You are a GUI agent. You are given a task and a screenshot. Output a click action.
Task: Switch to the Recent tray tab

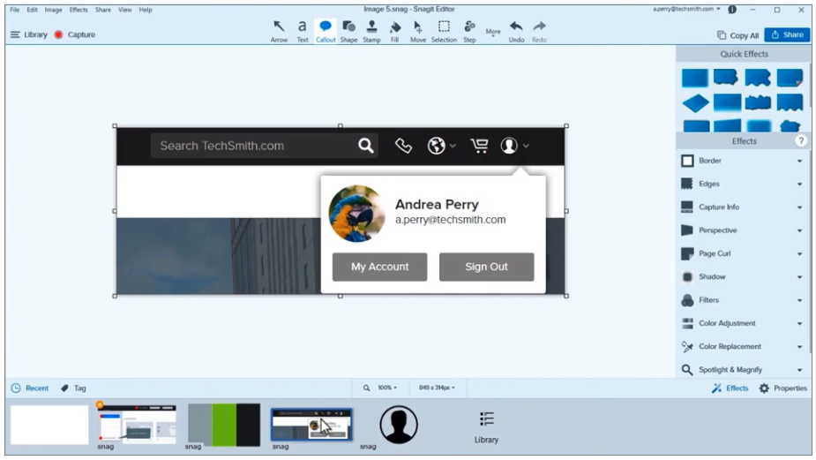[x=30, y=388]
